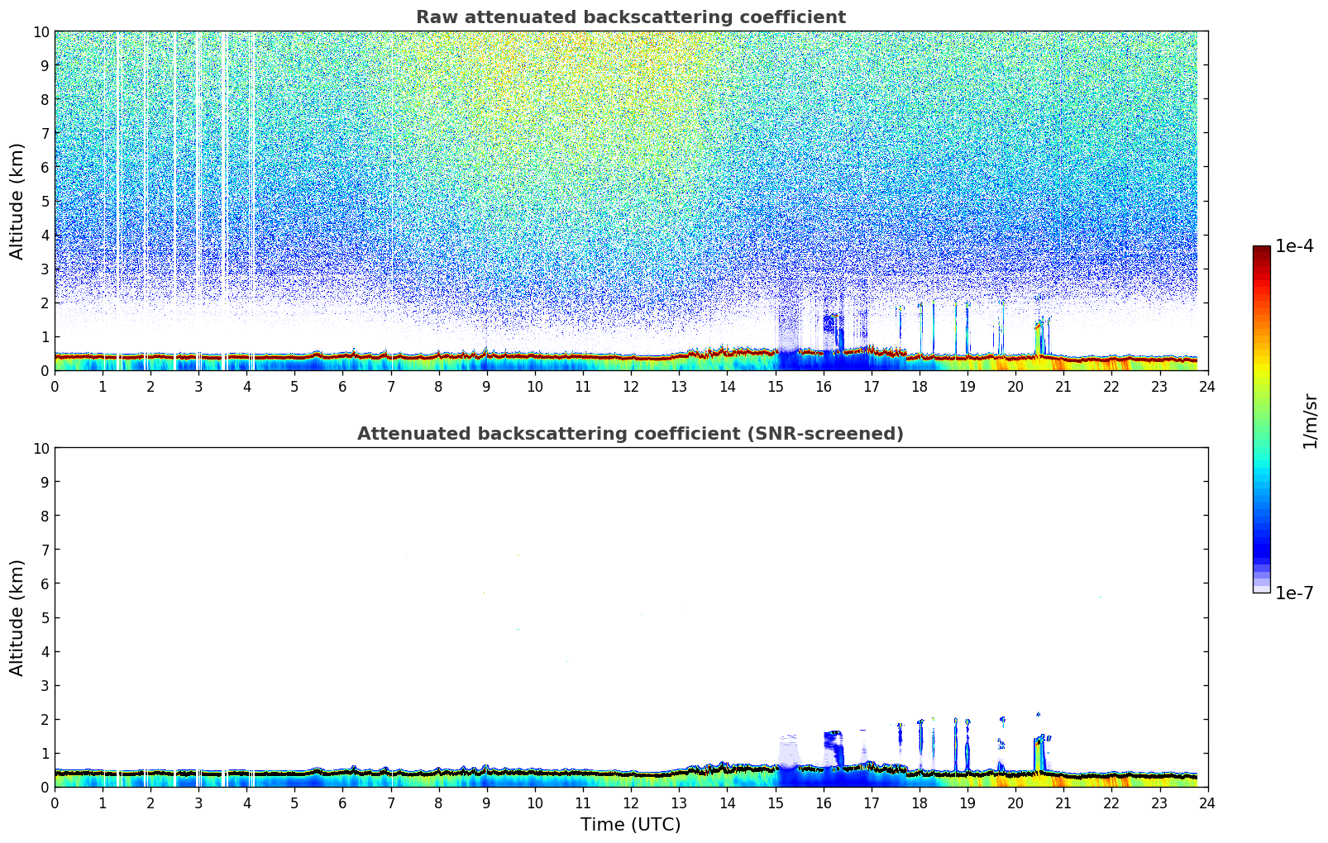Click the bottom plot's 'Altitude (km)' label
This screenshot has height=843, width=1328.
[x=17, y=617]
